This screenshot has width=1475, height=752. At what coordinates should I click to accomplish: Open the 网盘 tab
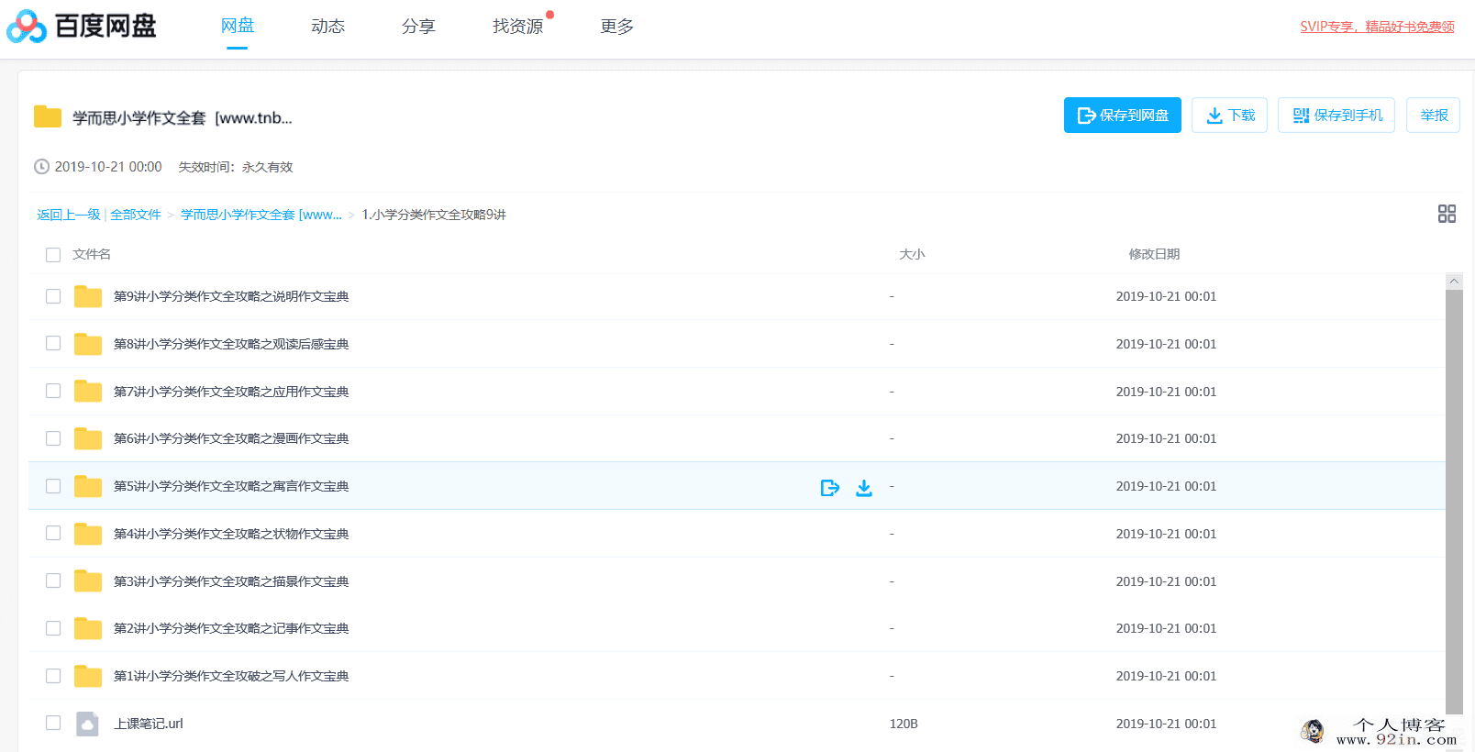click(x=238, y=26)
